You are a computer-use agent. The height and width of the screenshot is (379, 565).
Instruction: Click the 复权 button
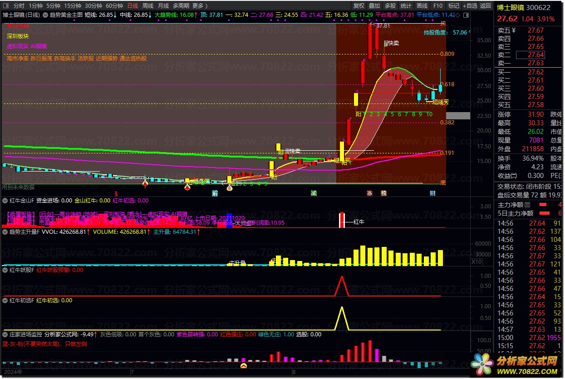point(359,6)
